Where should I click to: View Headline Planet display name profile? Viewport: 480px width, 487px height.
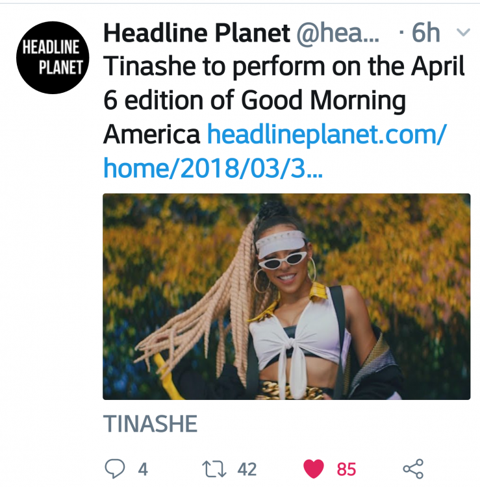[x=197, y=32]
